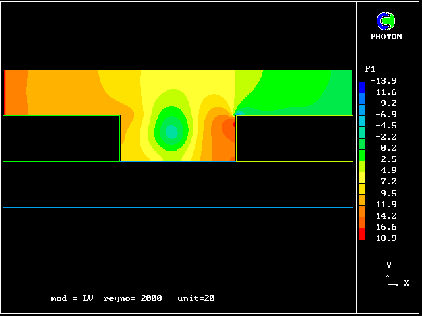The width and height of the screenshot is (422, 316).
Task: Click the 'unit=20' caption text
Action: pyautogui.click(x=196, y=298)
